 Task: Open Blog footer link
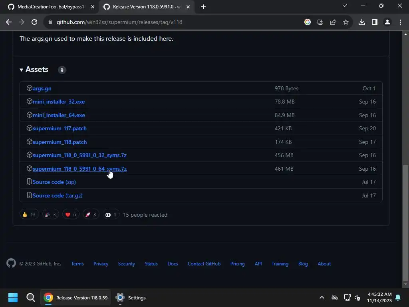303,264
